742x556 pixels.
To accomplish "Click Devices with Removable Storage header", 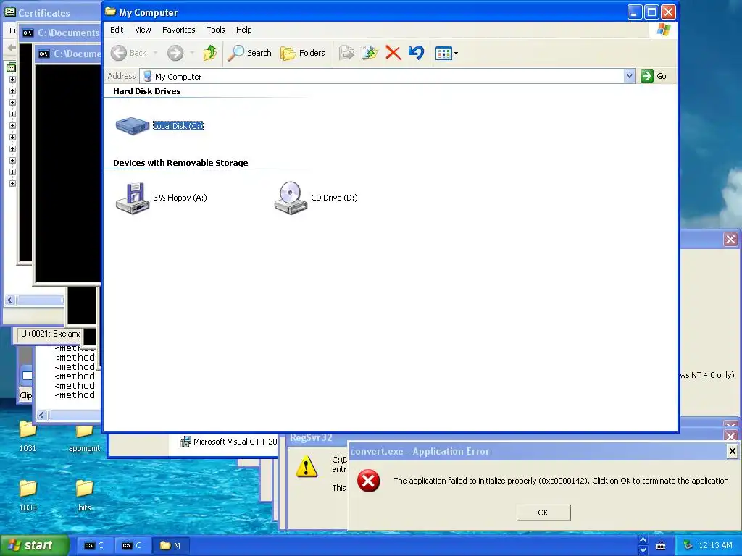I will click(x=180, y=163).
